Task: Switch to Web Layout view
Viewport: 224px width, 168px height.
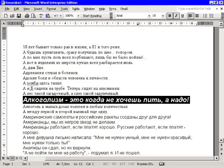Action: click(x=8, y=158)
